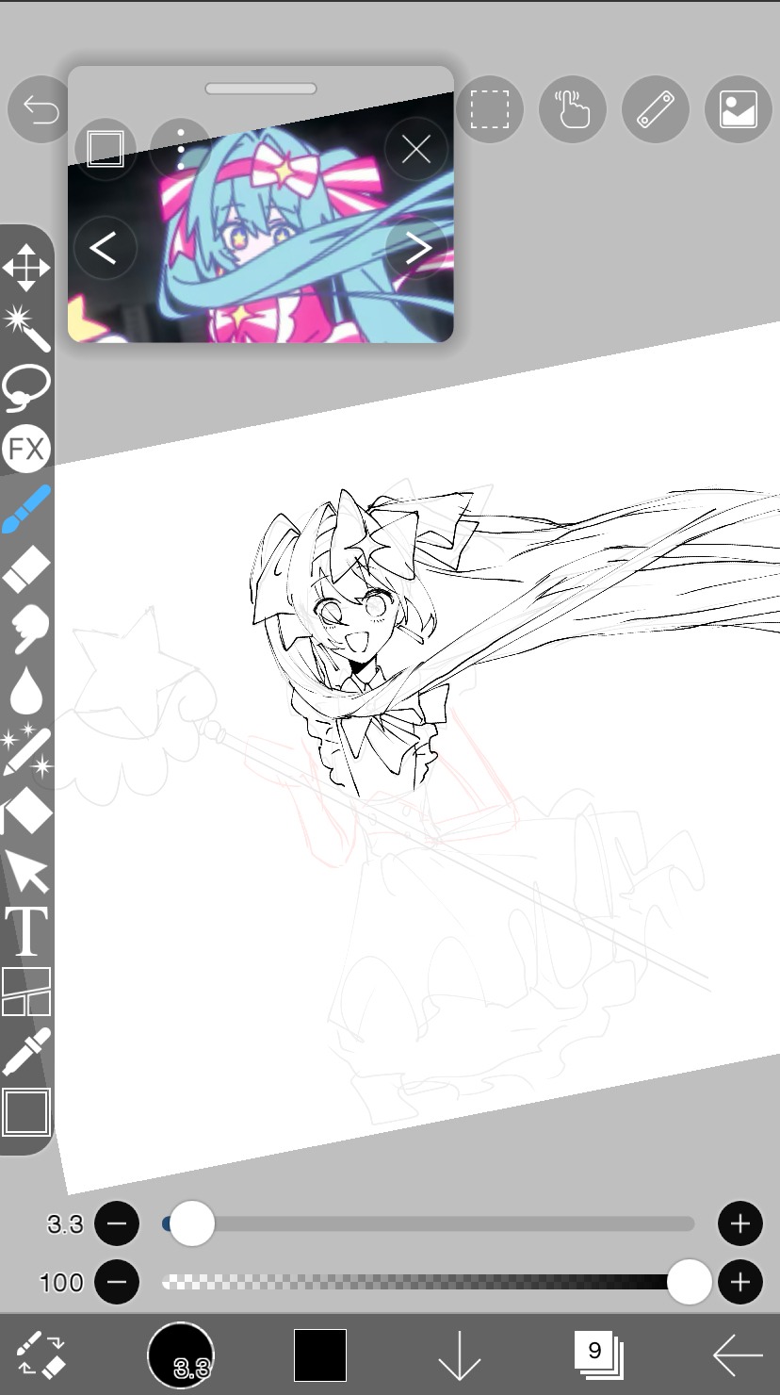
Task: Tap the down arrow hide-toolbar button
Action: (460, 1355)
